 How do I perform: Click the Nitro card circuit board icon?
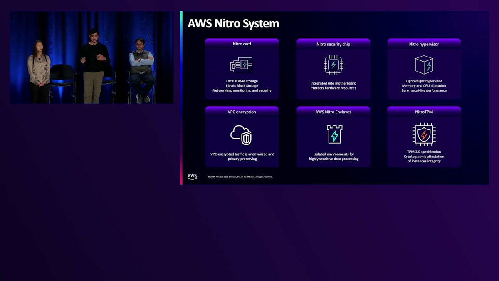[241, 65]
